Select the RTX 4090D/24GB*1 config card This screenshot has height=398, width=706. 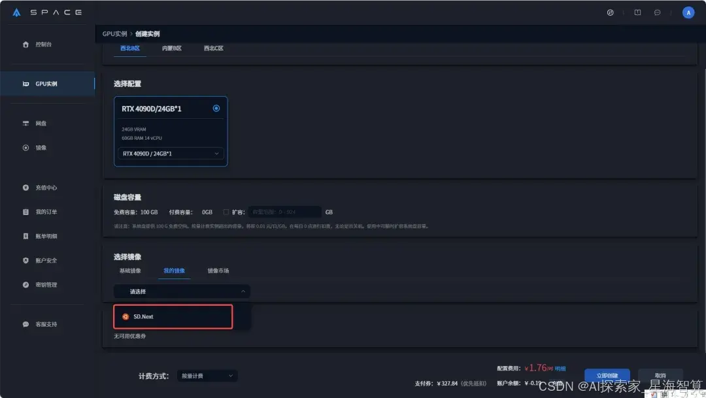[x=171, y=131]
